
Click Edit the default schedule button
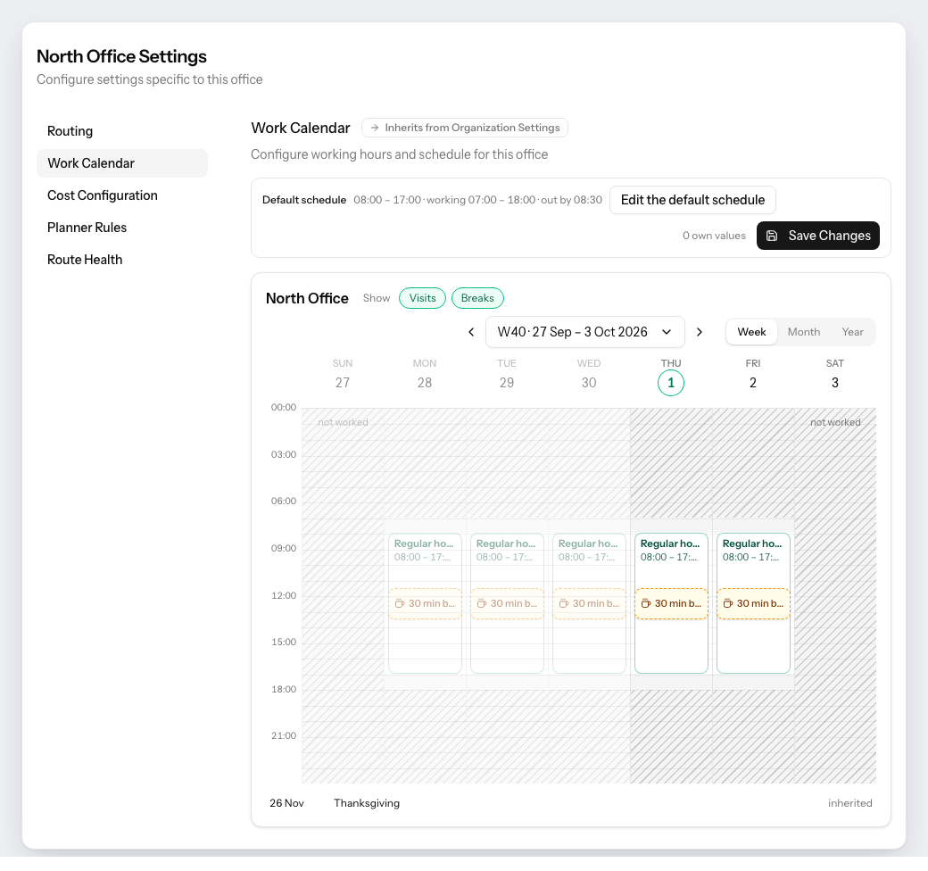(692, 200)
